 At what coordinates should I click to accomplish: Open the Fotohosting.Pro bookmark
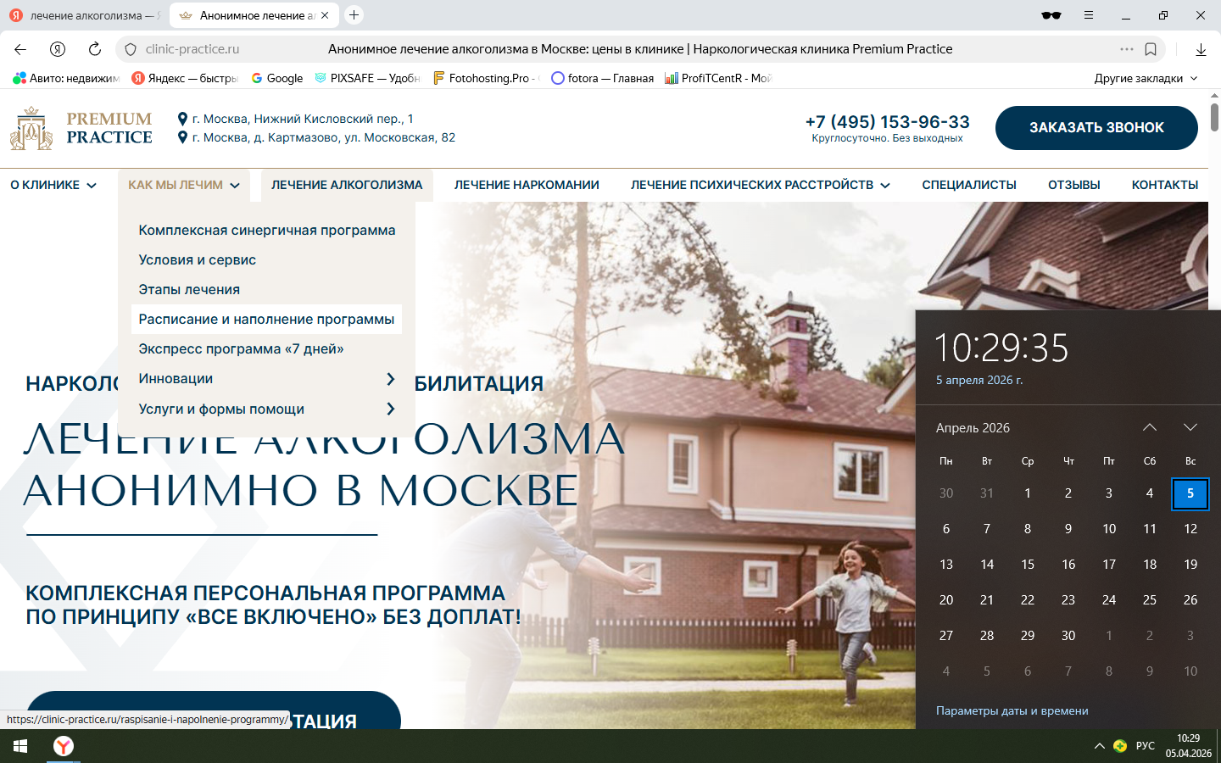486,78
